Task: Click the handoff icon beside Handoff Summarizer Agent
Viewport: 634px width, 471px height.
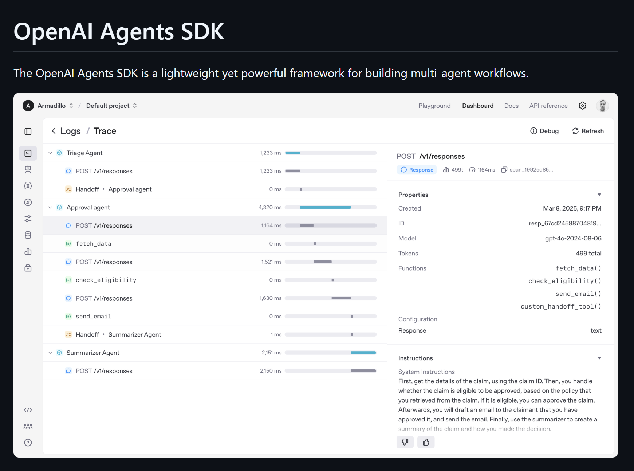Action: 68,334
